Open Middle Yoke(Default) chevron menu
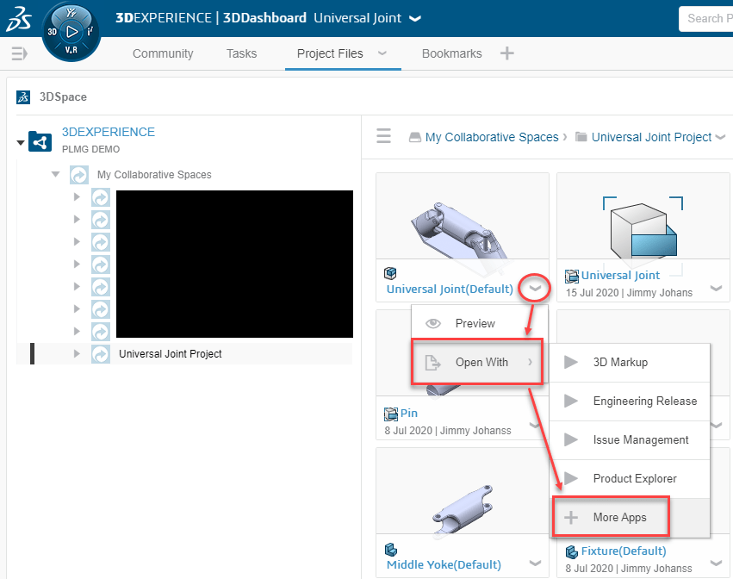 (535, 563)
